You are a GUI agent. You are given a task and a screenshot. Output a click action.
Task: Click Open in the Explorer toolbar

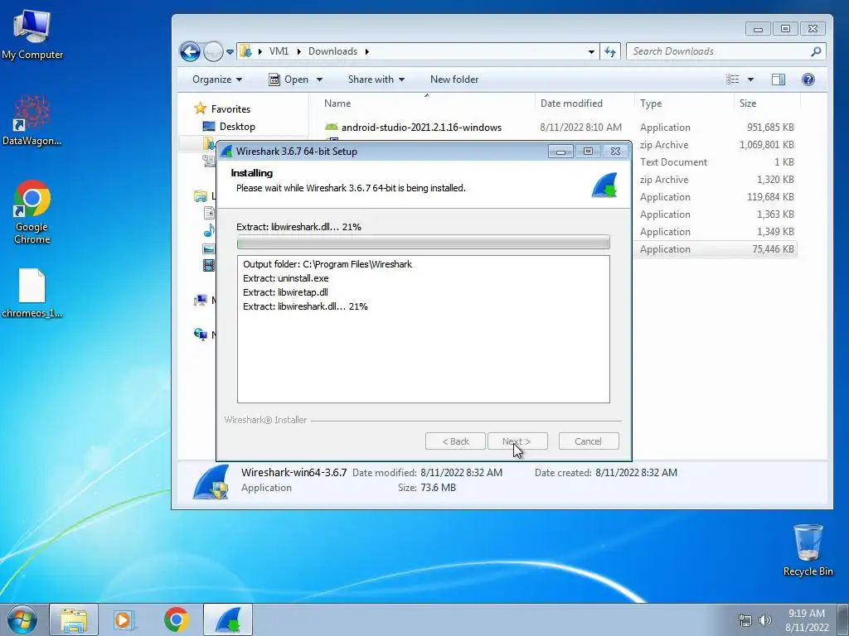click(289, 79)
